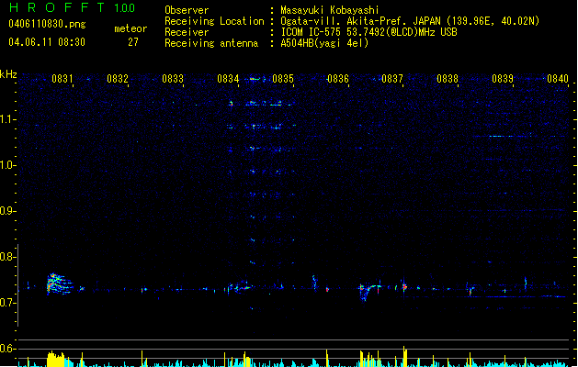Click the tall yellow power bar near 0837
The image size is (578, 367).
[404, 356]
